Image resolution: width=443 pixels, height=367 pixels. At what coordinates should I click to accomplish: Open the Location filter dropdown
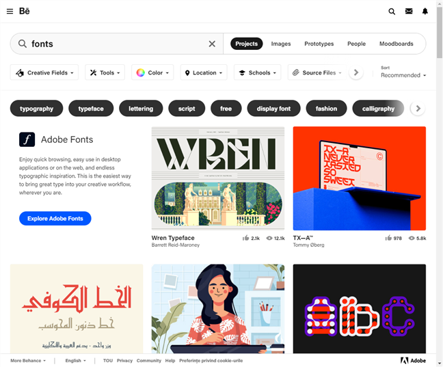tap(204, 72)
